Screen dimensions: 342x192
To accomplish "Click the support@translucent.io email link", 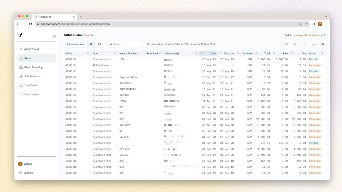I will click(x=309, y=35).
